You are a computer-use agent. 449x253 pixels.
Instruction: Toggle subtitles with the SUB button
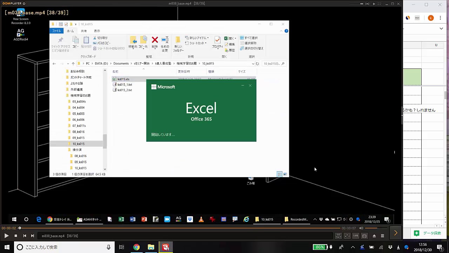tap(355, 236)
